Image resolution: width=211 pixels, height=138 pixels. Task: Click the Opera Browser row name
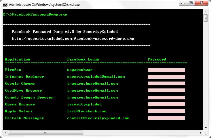click(20, 104)
